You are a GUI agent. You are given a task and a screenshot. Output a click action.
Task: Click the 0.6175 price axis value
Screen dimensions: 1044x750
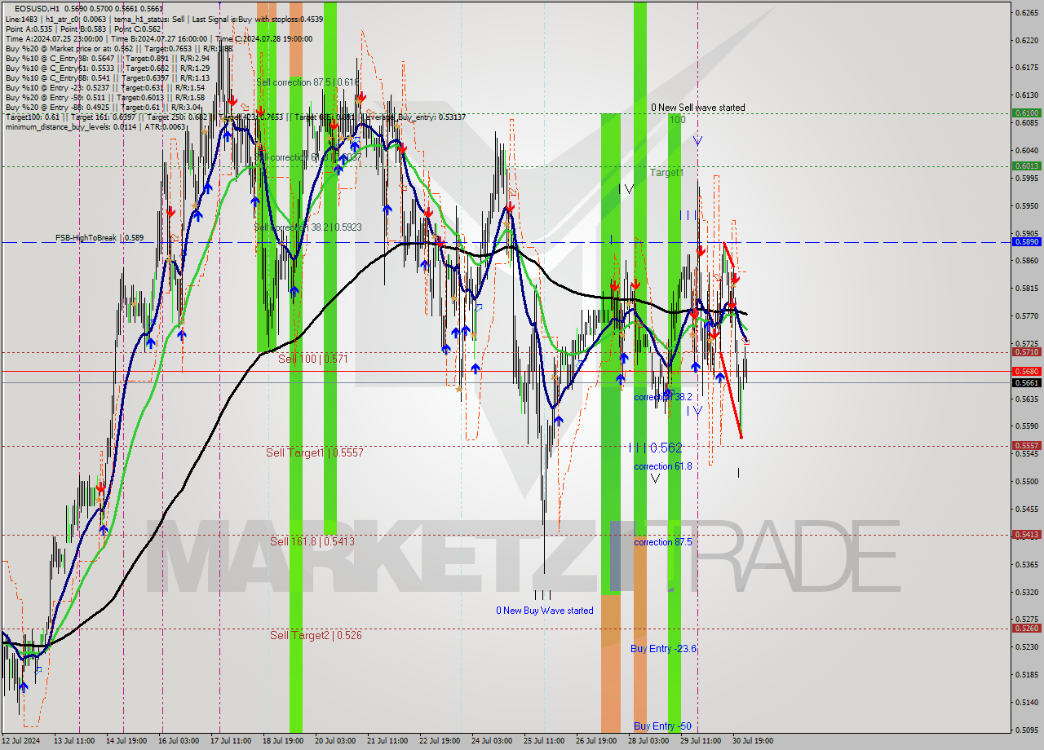(x=1027, y=68)
